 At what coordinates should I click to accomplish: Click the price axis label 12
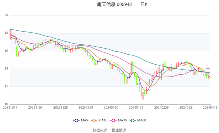point(6,86)
